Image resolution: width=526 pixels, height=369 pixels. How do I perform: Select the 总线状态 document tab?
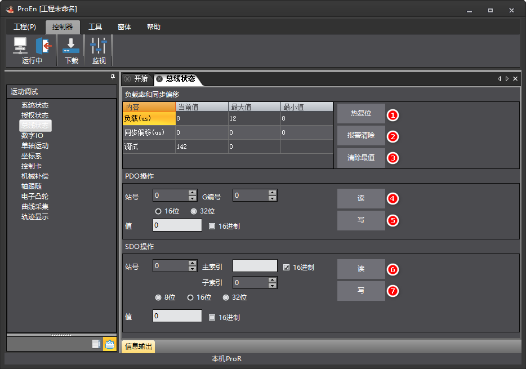pos(180,79)
